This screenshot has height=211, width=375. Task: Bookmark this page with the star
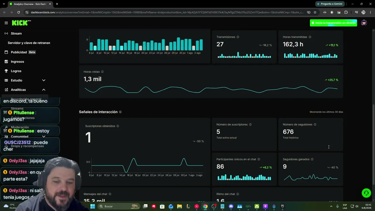(x=315, y=12)
